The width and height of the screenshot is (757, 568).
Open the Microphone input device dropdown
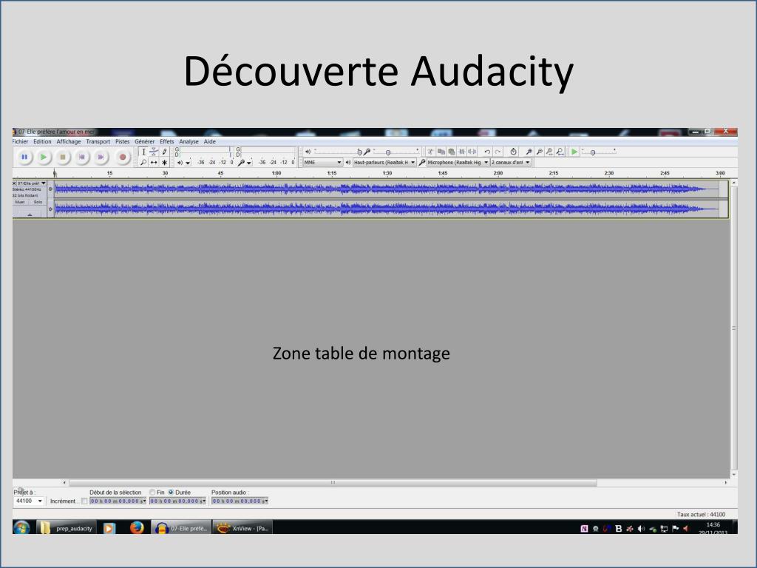click(458, 162)
